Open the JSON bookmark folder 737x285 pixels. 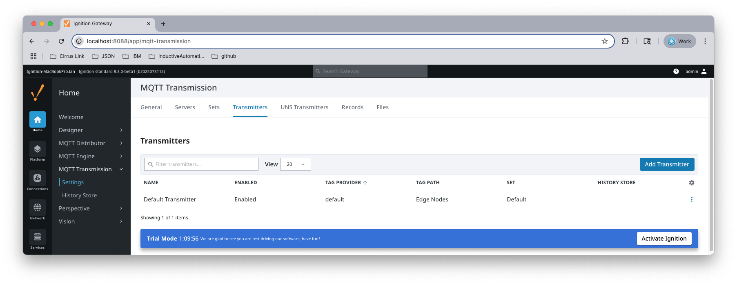[103, 56]
